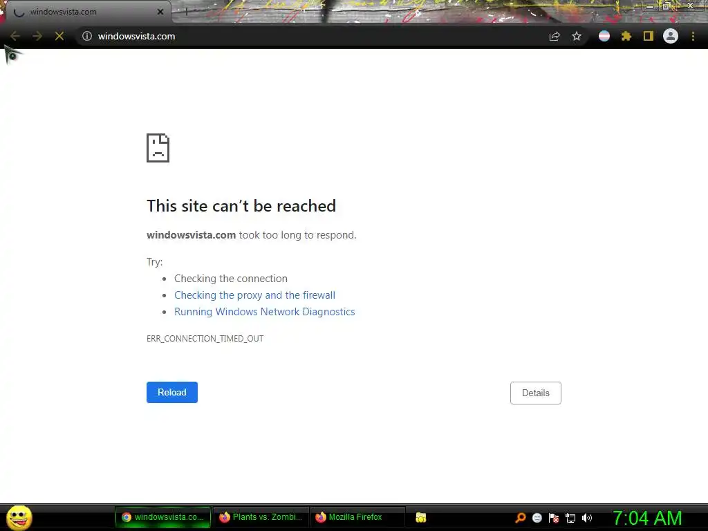Screen dimensions: 708x531
Task: Open Checking the proxy and firewall link
Action: point(254,295)
